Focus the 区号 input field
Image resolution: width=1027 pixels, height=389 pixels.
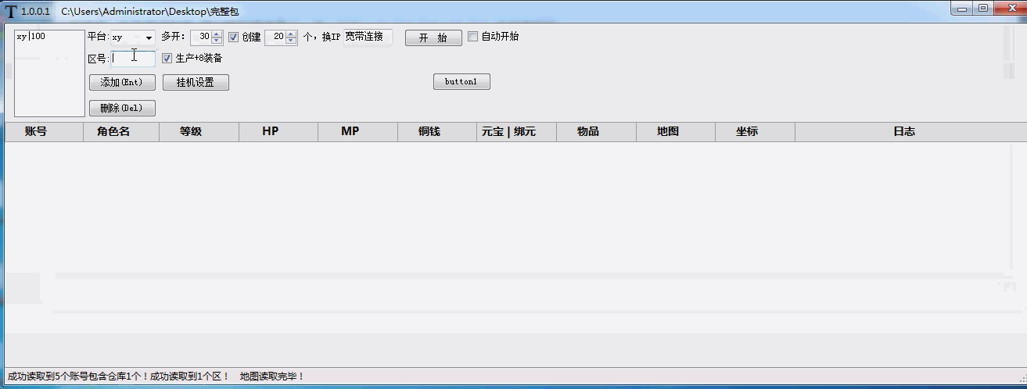[133, 58]
